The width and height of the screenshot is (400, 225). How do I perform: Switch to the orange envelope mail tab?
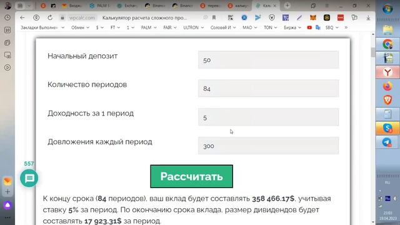click(72, 6)
